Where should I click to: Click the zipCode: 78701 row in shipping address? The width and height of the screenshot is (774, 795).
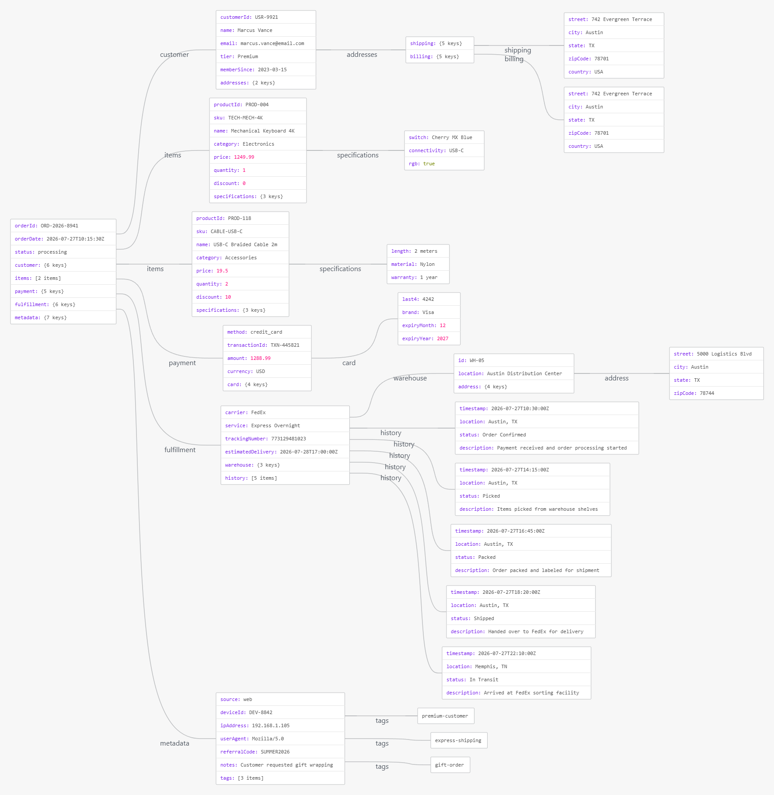click(614, 59)
